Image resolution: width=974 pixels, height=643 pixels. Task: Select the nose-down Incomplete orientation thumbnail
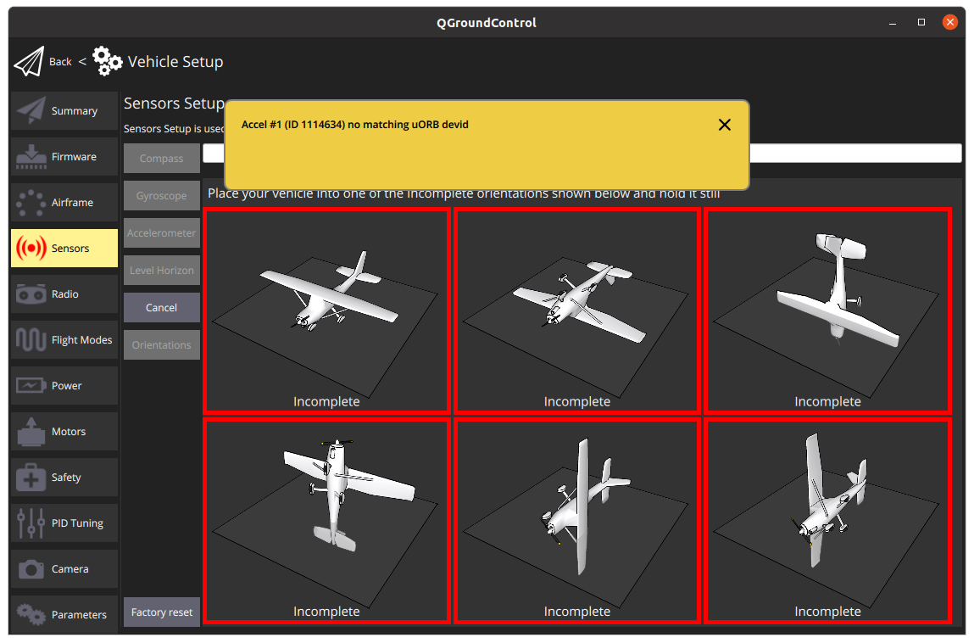pyautogui.click(x=576, y=521)
